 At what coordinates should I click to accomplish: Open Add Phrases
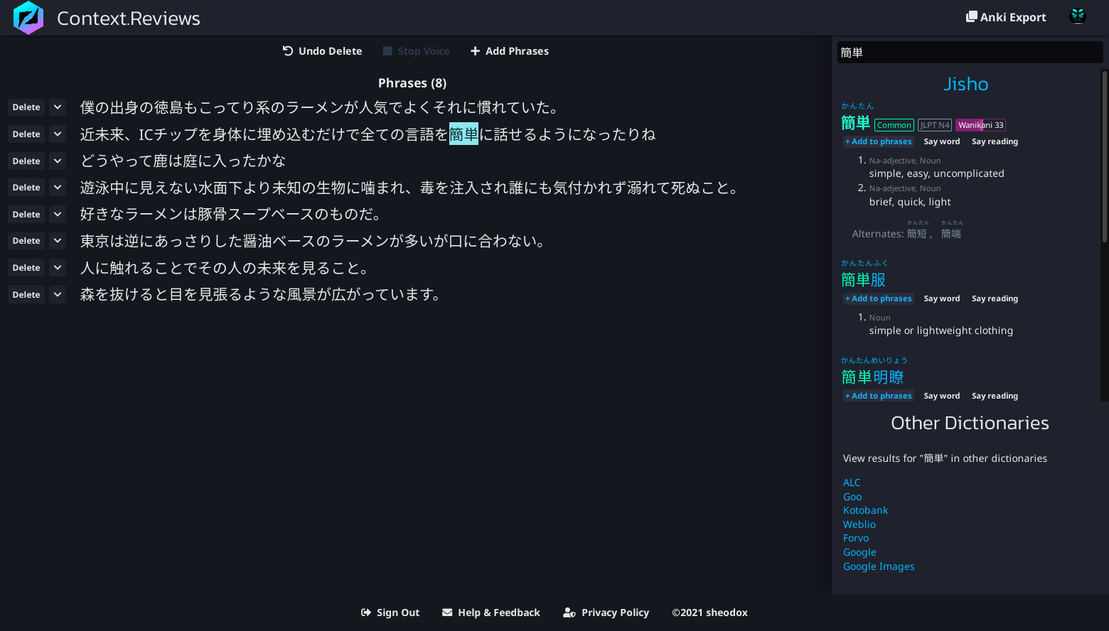510,51
